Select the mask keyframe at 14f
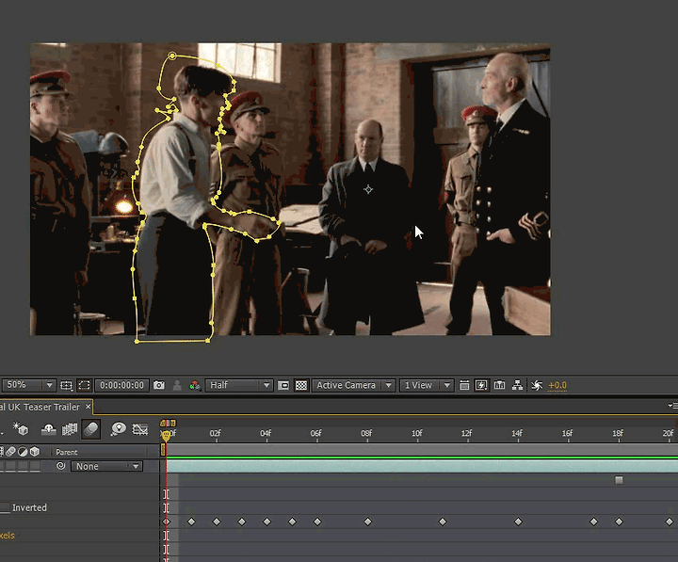This screenshot has height=562, width=678. point(518,522)
